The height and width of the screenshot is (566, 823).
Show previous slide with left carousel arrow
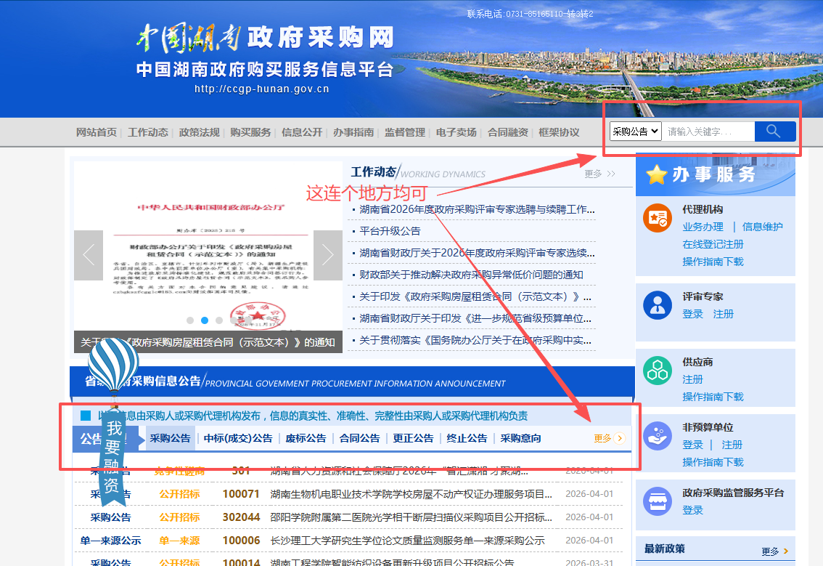[x=89, y=255]
